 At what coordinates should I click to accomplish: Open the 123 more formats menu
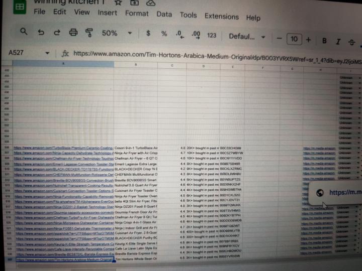tap(212, 36)
